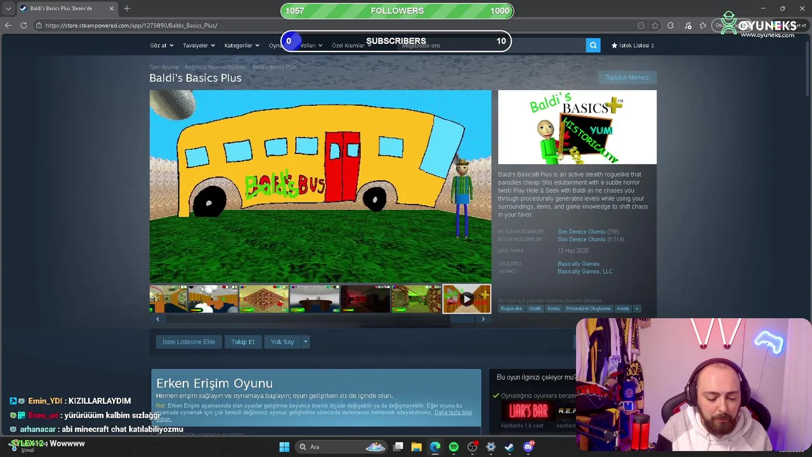The height and width of the screenshot is (457, 812).
Task: Open Discord from taskbar
Action: click(x=528, y=447)
